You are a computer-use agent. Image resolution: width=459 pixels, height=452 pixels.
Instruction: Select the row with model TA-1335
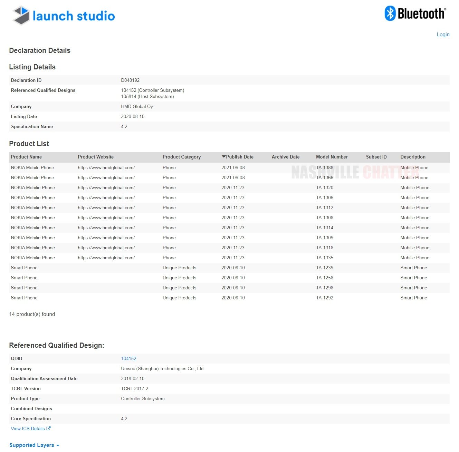[x=325, y=258]
